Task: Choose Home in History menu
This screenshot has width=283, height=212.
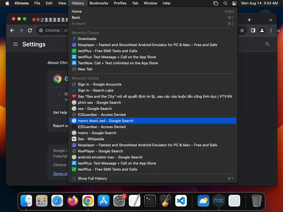Action: click(x=153, y=11)
